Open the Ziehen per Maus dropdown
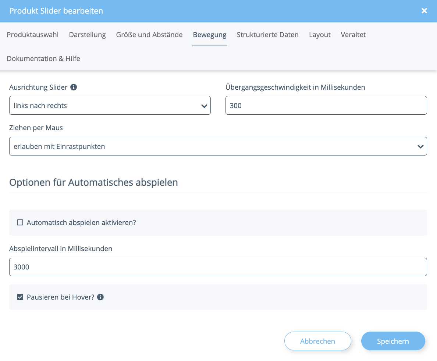Screen dimensions: 437x361 click(218, 146)
